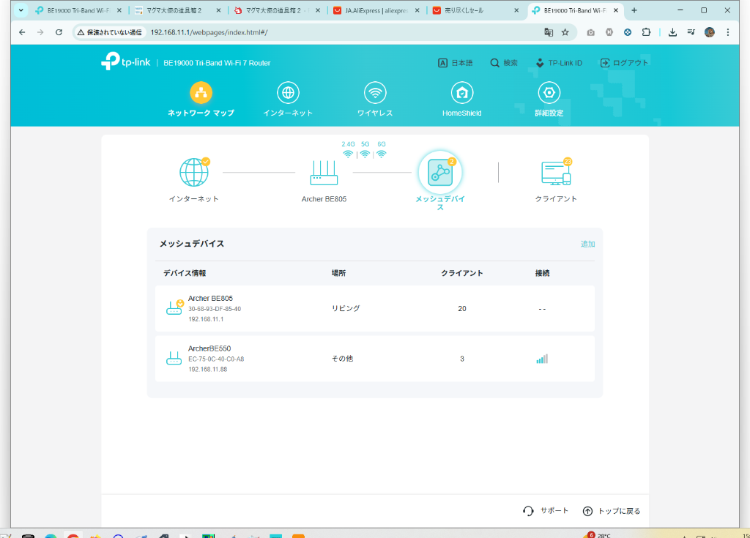Viewport: 750px width, 538px height.
Task: Select the Mesh Devices (メッシュデバイス) diagram icon
Action: point(440,173)
